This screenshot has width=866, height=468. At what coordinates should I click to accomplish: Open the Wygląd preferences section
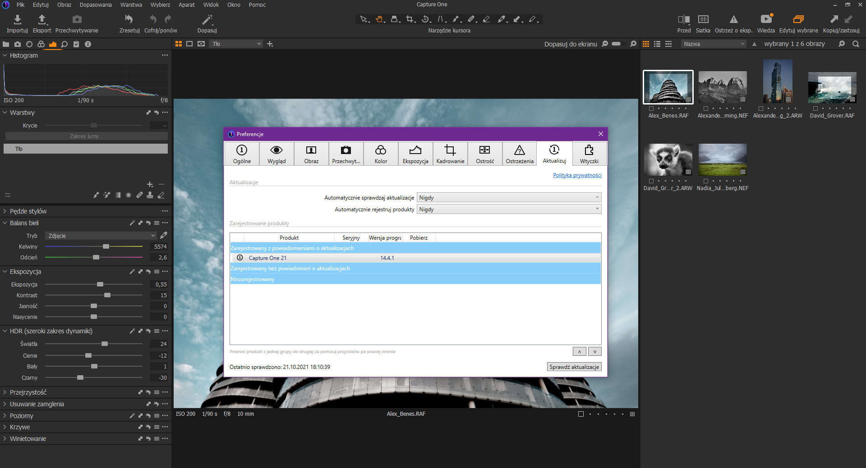[x=276, y=154]
